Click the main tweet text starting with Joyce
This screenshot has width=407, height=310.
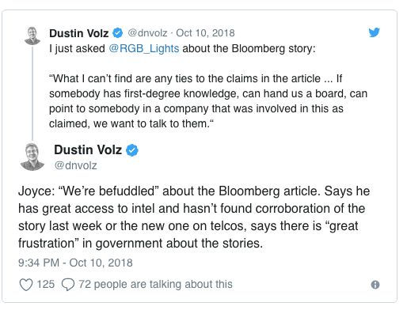[194, 217]
